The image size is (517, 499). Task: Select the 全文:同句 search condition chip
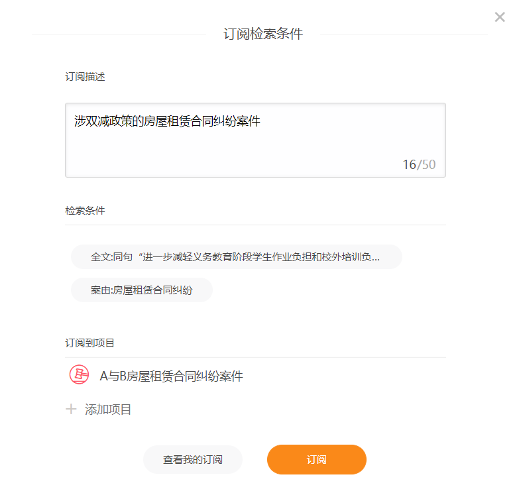click(237, 256)
